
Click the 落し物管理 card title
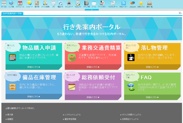(154, 48)
